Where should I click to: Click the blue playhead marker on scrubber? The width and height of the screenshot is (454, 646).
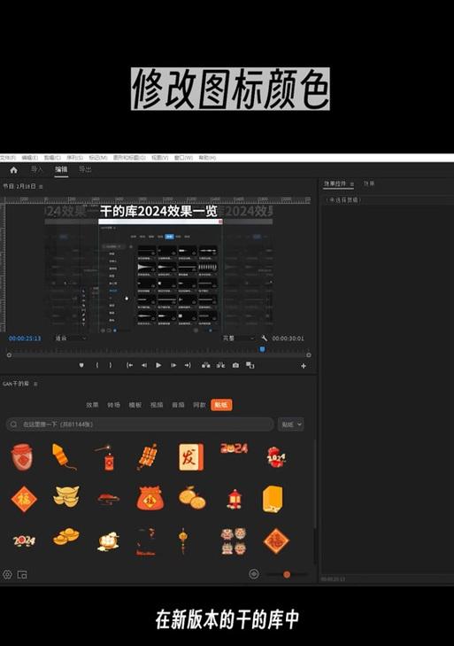point(262,349)
